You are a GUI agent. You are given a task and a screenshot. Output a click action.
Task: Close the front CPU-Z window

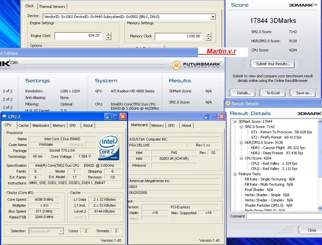coord(123,117)
